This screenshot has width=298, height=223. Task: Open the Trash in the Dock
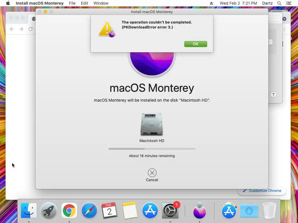(269, 211)
